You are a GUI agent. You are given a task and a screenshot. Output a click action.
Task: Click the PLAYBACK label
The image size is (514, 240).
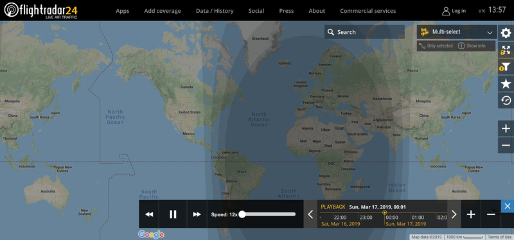pyautogui.click(x=333, y=207)
